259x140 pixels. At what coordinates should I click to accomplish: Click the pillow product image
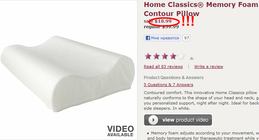(68, 73)
